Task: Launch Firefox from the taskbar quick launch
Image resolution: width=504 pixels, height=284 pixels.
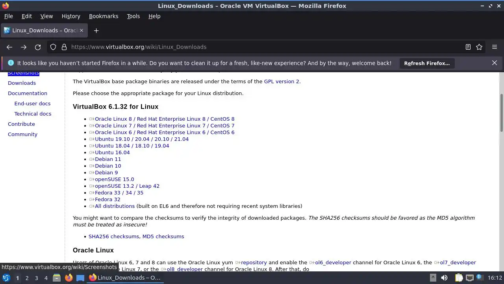Action: (69, 278)
